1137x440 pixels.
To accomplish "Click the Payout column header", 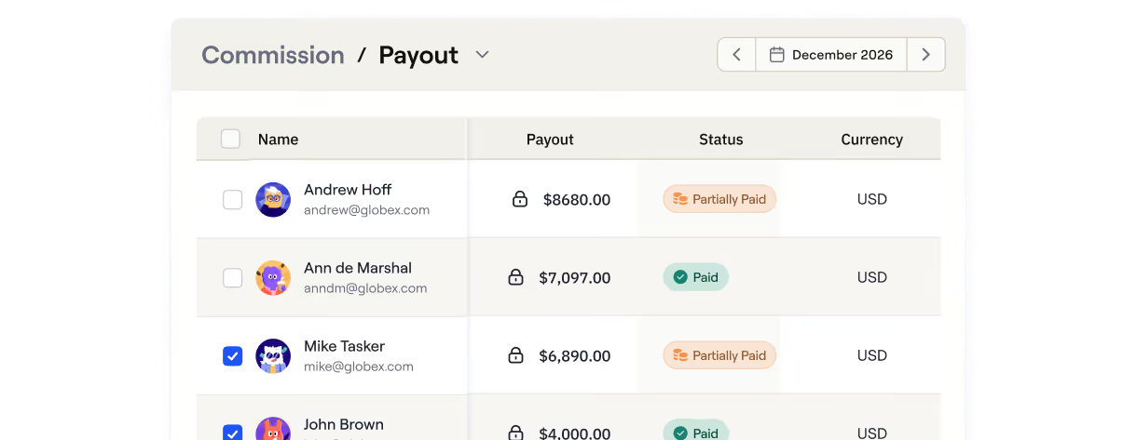I will point(550,140).
